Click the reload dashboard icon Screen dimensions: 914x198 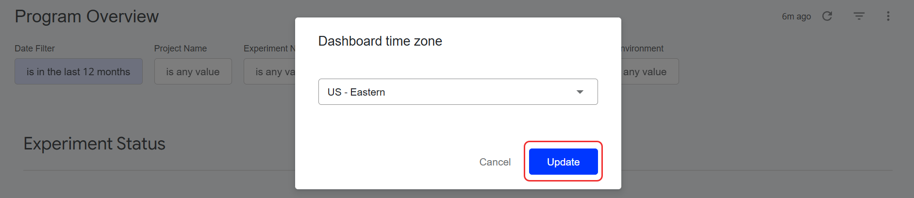827,16
